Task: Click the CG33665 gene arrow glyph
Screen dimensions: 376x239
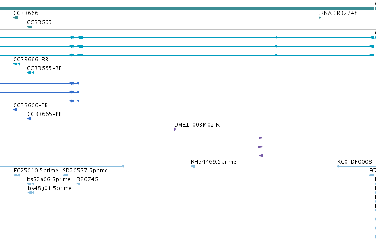Action: [x=30, y=27]
